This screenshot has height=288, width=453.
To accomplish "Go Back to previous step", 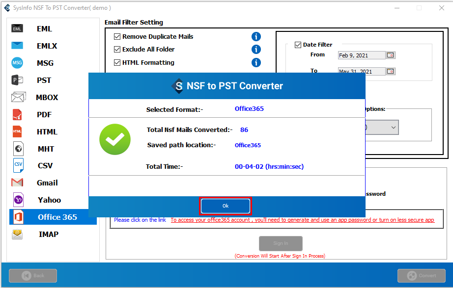I will pyautogui.click(x=33, y=276).
